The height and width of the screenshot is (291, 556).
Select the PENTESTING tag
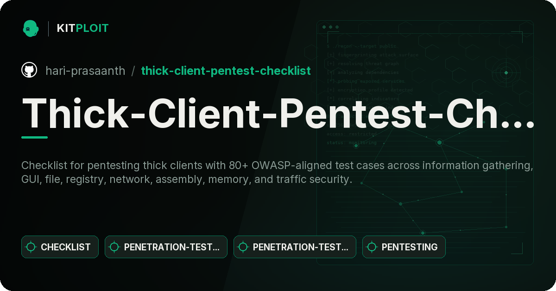[404, 247]
